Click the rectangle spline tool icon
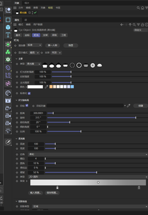Image resolution: width=148 pixels, height=215 pixels. click(8, 20)
